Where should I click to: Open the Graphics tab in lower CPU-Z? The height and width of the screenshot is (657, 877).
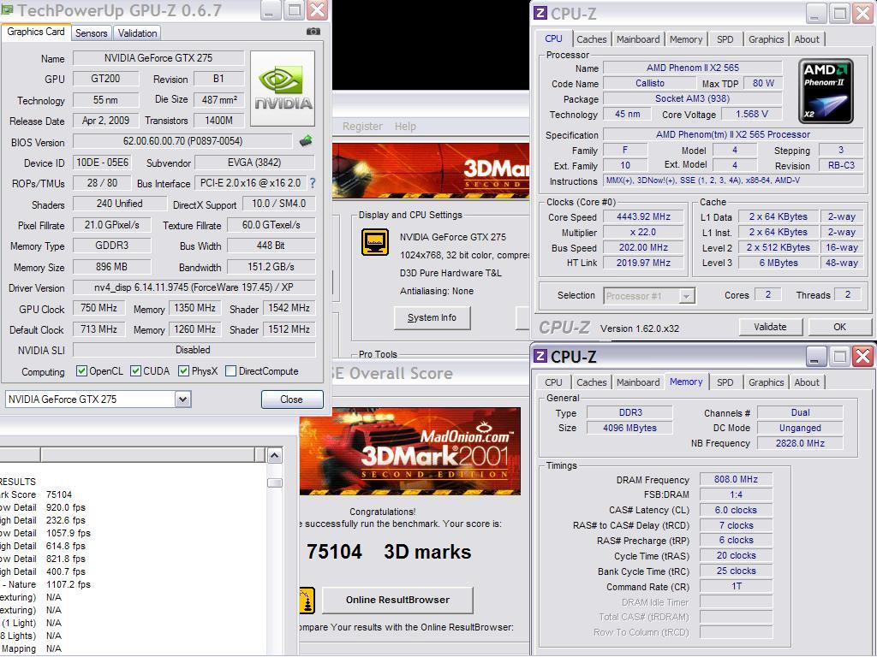(766, 382)
